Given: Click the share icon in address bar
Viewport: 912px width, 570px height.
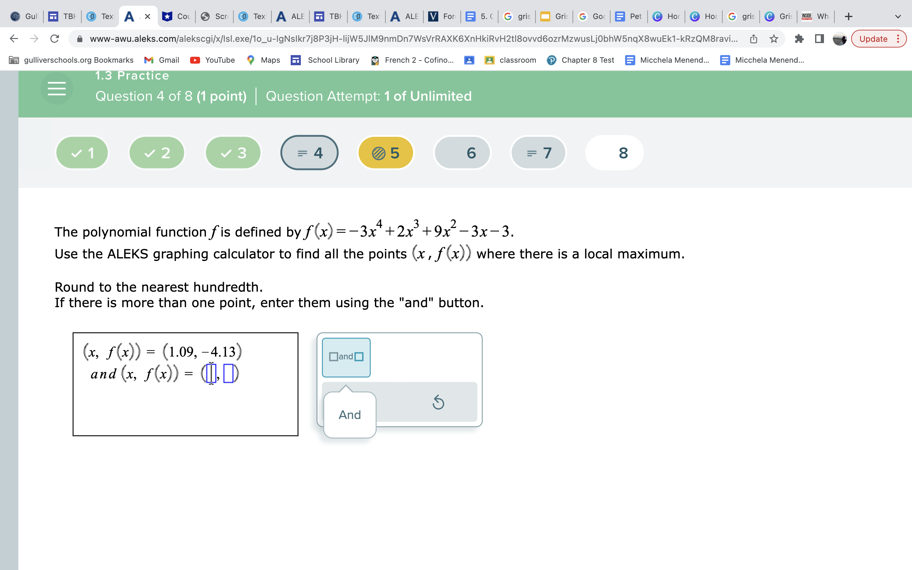Looking at the screenshot, I should pyautogui.click(x=753, y=39).
